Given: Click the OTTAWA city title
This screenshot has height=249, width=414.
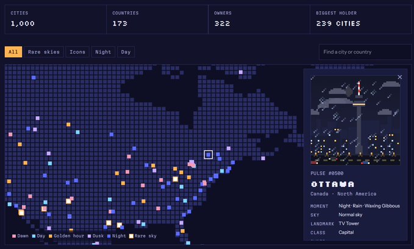Looking at the screenshot, I should [332, 184].
